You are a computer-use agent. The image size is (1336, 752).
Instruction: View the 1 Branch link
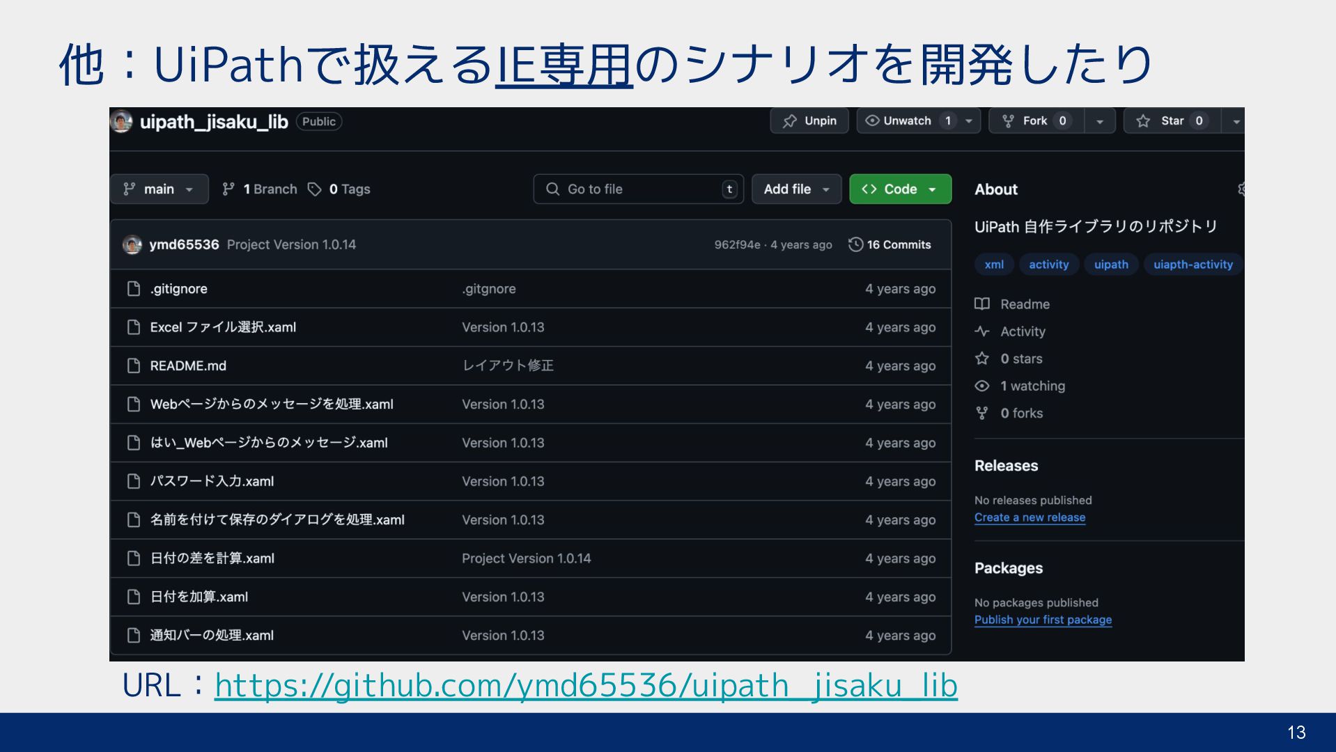coord(260,189)
